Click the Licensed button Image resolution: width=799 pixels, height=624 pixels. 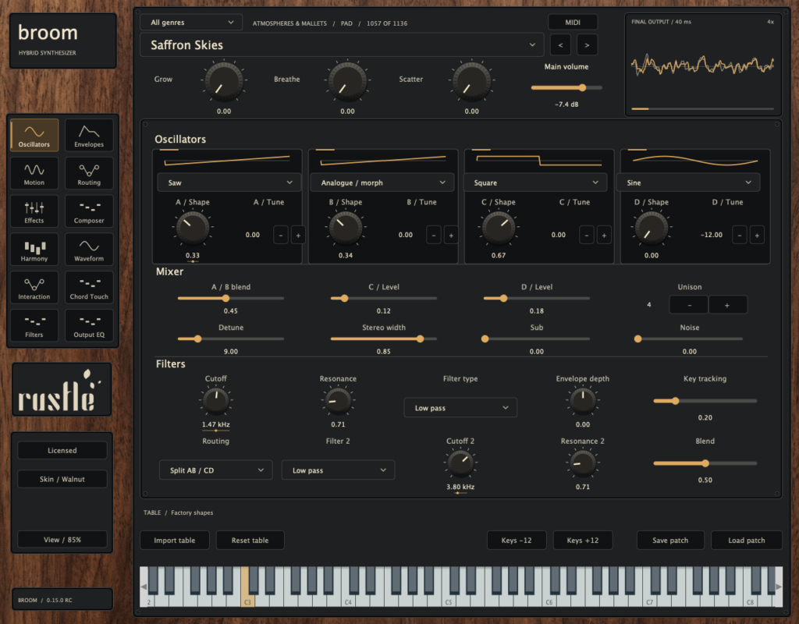click(62, 450)
